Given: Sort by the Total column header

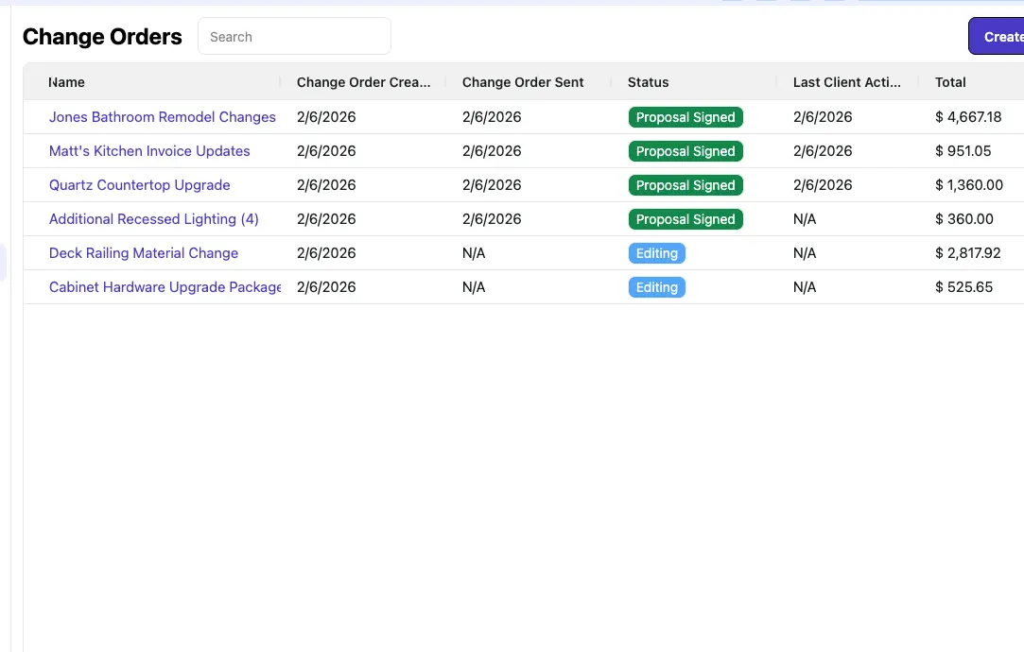Looking at the screenshot, I should (x=950, y=82).
